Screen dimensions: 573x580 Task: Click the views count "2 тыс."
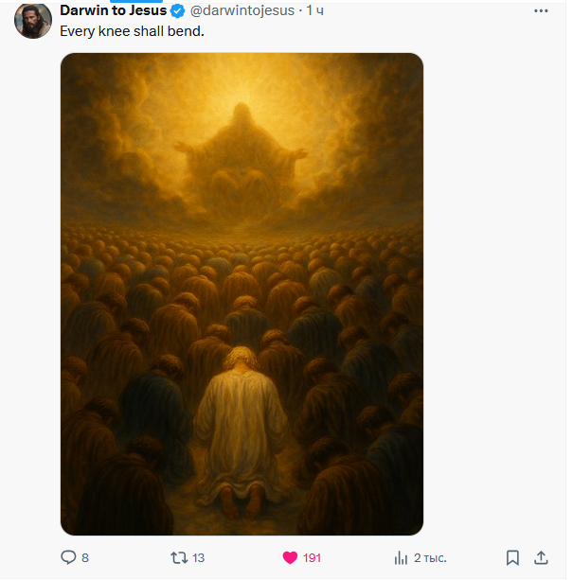tap(430, 557)
